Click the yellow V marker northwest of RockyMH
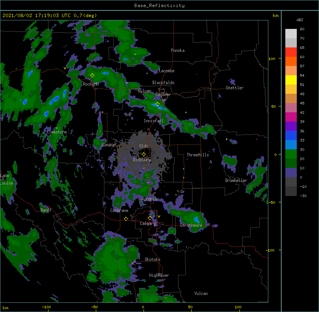The width and height of the screenshot is (319, 312). pyautogui.click(x=65, y=68)
